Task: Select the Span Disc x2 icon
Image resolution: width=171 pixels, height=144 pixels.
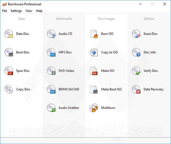Action: (9, 71)
